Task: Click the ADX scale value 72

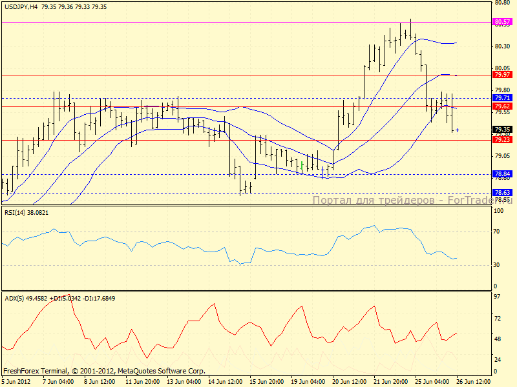Action: tap(497, 318)
